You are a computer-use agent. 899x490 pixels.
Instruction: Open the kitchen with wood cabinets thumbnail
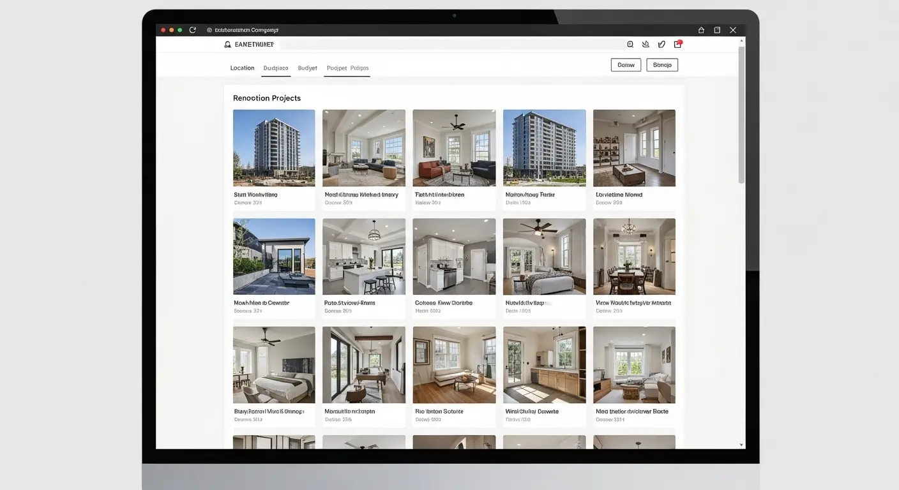coord(545,365)
